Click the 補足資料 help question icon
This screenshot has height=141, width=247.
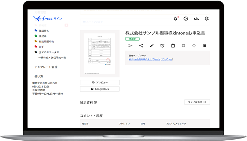(96, 103)
